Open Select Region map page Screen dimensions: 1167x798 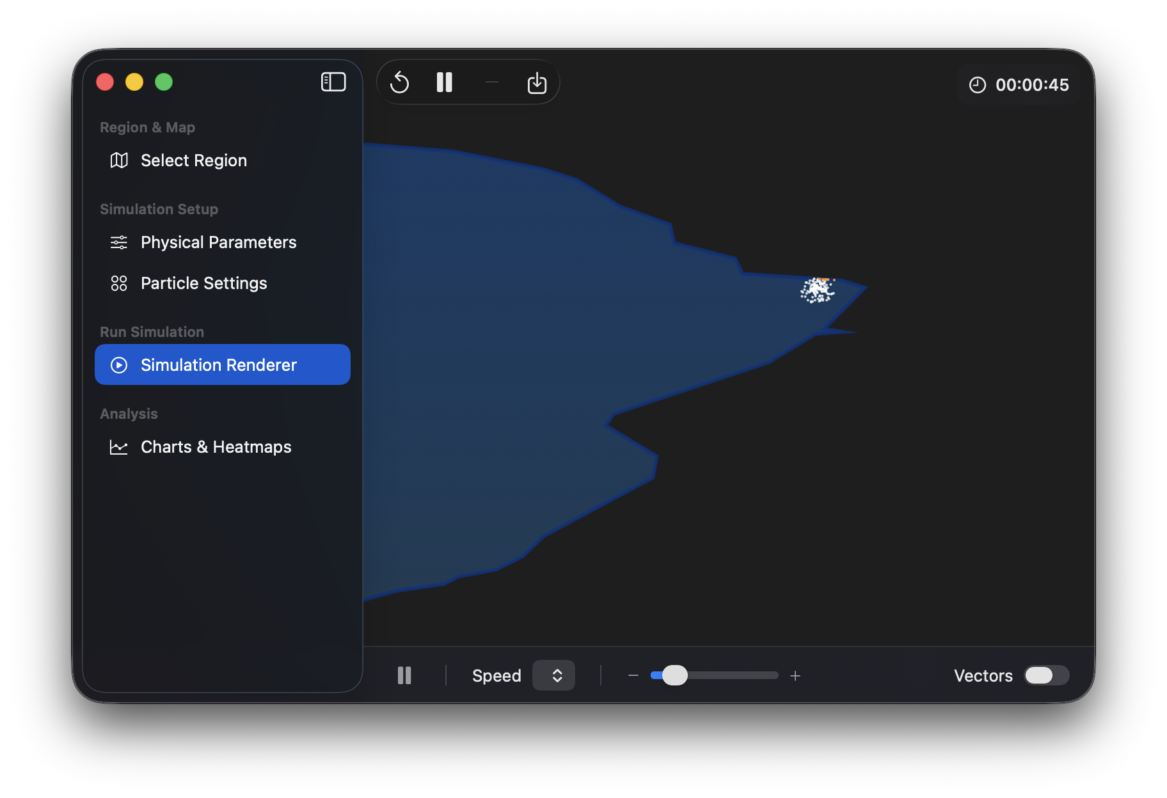tap(193, 160)
